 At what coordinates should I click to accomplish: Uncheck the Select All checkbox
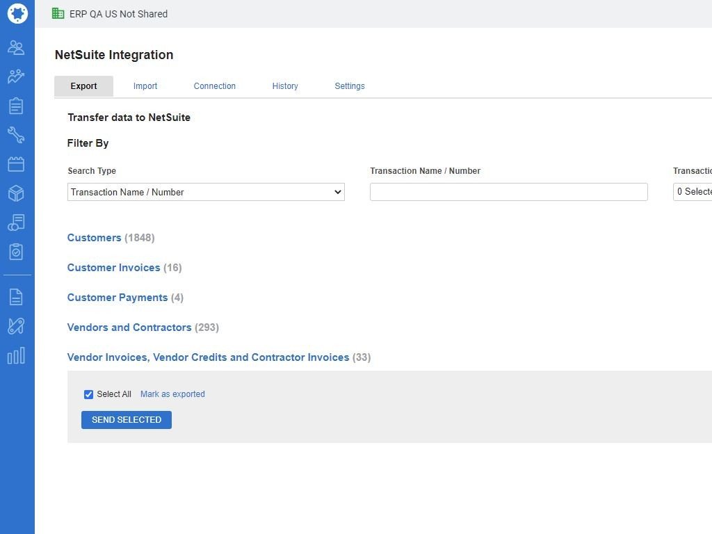[x=88, y=395]
